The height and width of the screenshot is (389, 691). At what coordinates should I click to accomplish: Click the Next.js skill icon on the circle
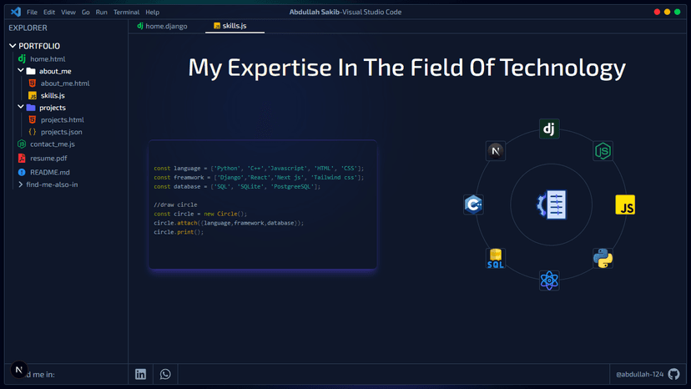coord(496,151)
